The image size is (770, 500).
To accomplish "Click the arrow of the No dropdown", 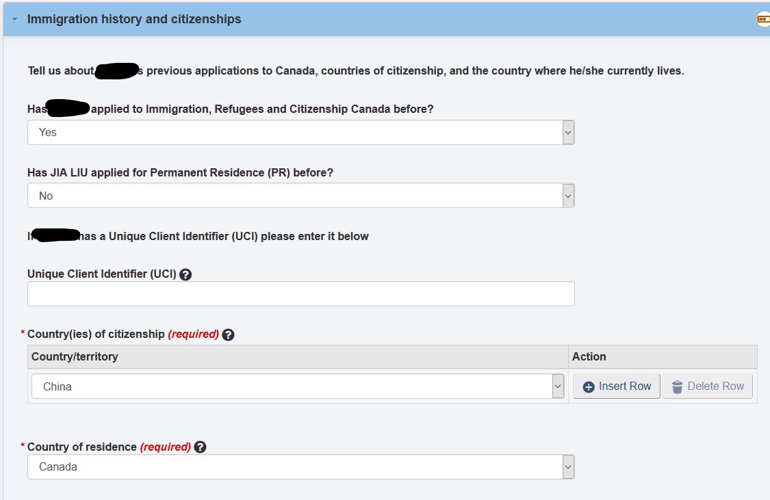I will pos(568,196).
